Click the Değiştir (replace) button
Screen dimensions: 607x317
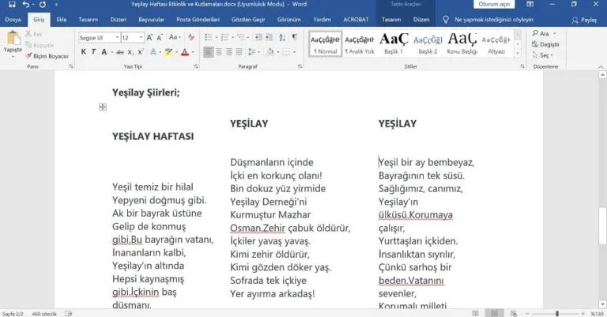coord(546,44)
